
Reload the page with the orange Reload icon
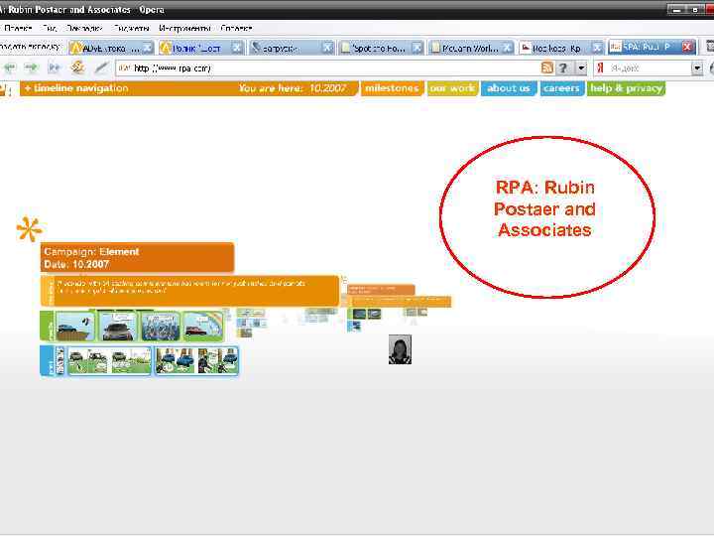77,67
